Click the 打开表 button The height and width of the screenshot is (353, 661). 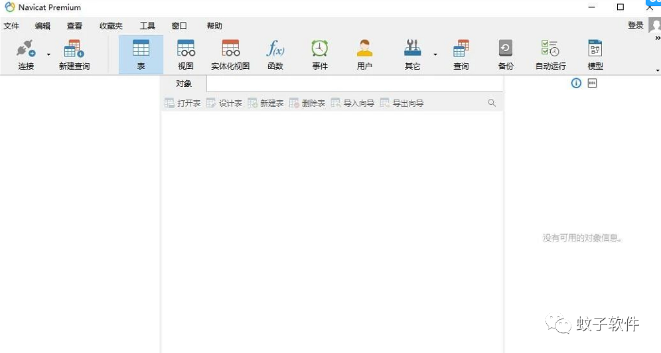click(183, 104)
